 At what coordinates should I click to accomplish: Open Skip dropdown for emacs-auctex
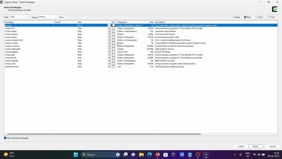coord(109,34)
